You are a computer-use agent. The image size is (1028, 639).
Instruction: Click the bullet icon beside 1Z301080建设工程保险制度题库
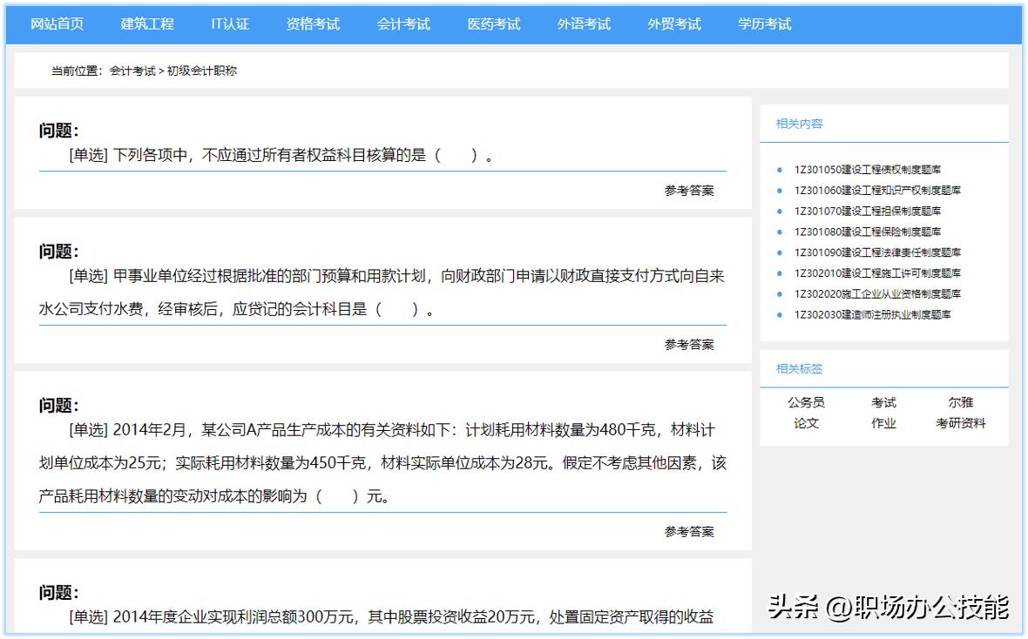point(780,232)
